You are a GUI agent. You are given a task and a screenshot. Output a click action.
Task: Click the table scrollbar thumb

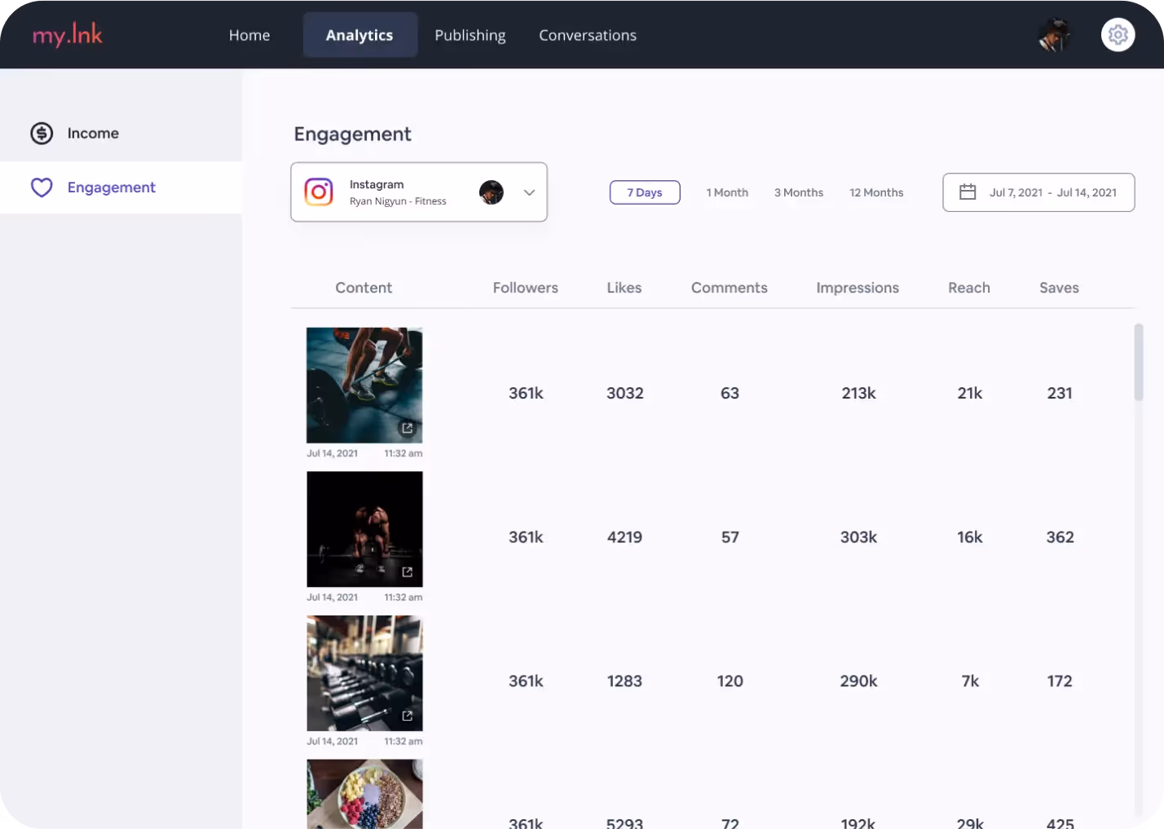click(x=1139, y=362)
